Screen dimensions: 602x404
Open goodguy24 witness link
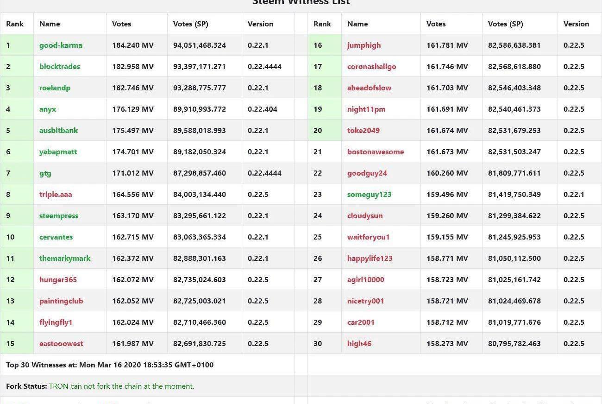tap(367, 173)
